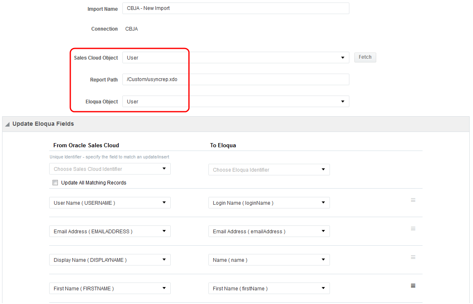Click the Import Name text field

click(236, 8)
